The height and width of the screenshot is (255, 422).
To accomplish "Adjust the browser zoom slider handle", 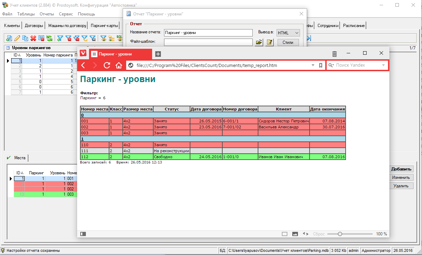I will 340,234.
